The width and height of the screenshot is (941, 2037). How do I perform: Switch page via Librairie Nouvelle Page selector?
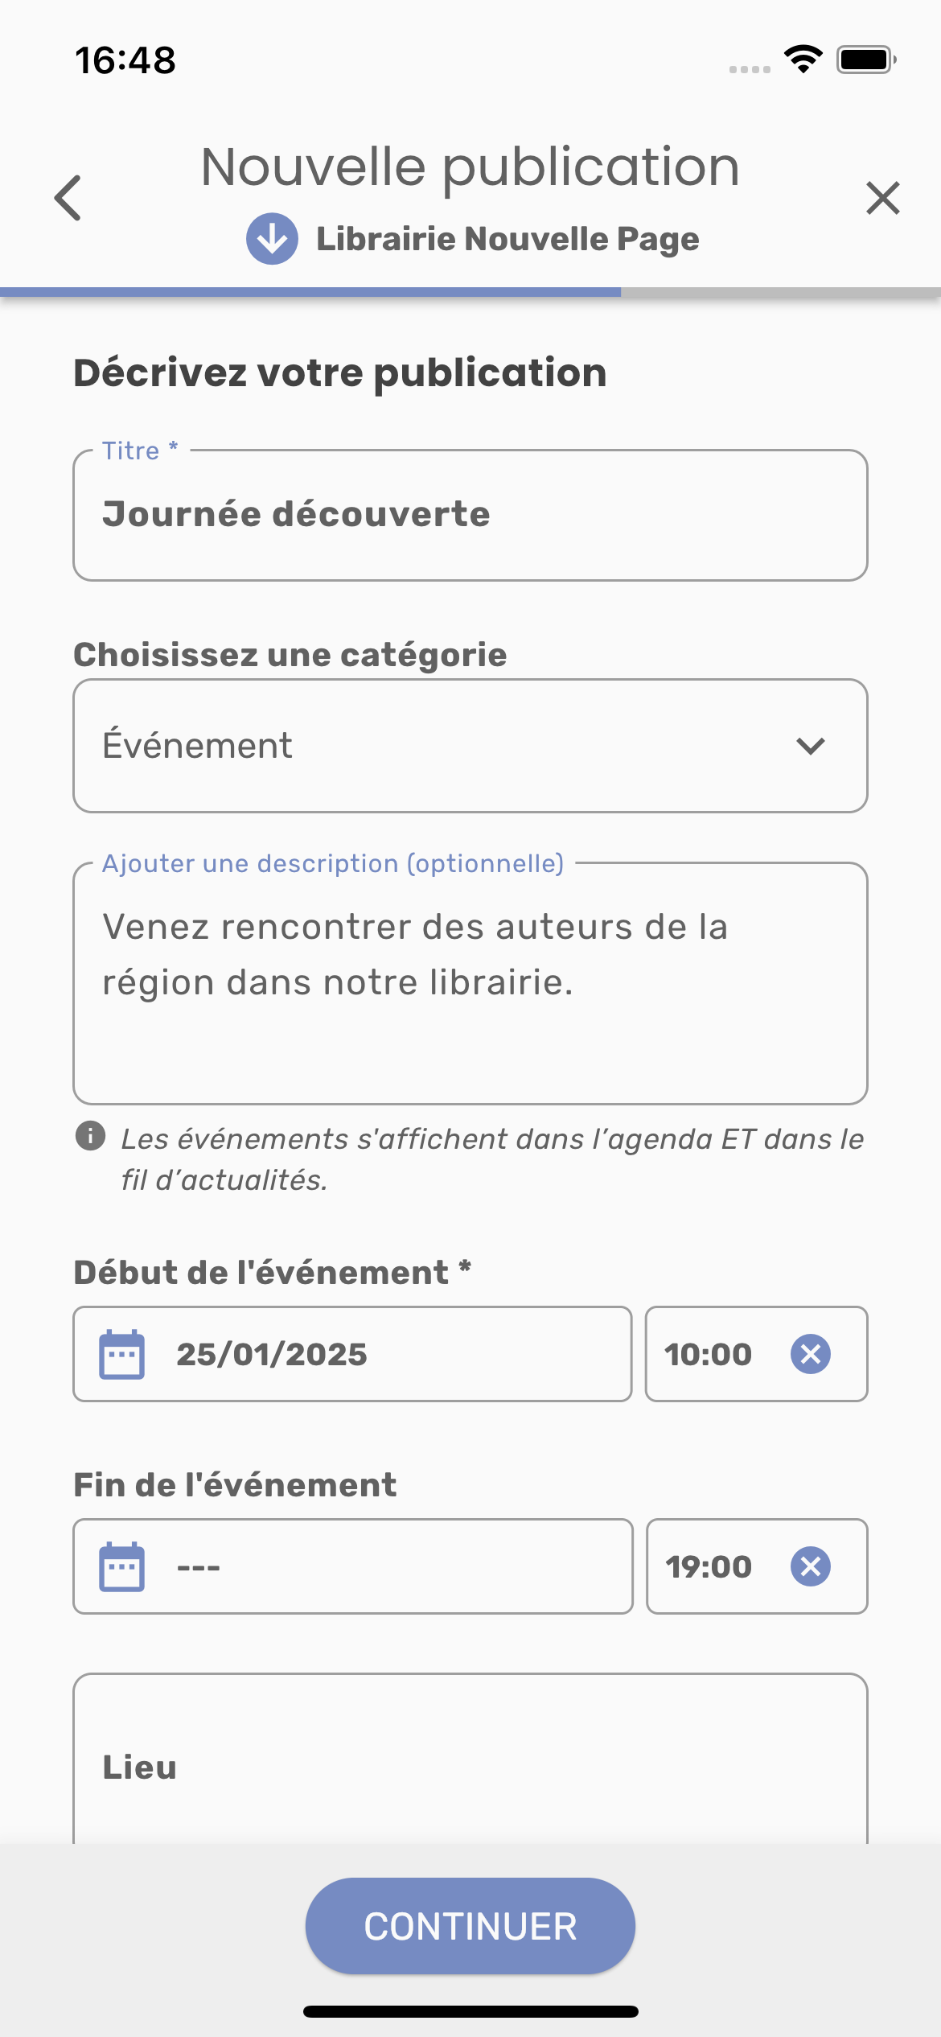pyautogui.click(x=507, y=239)
